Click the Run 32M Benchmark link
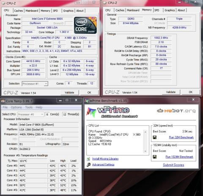Viewport: 203px width, 196px height. pos(181,137)
